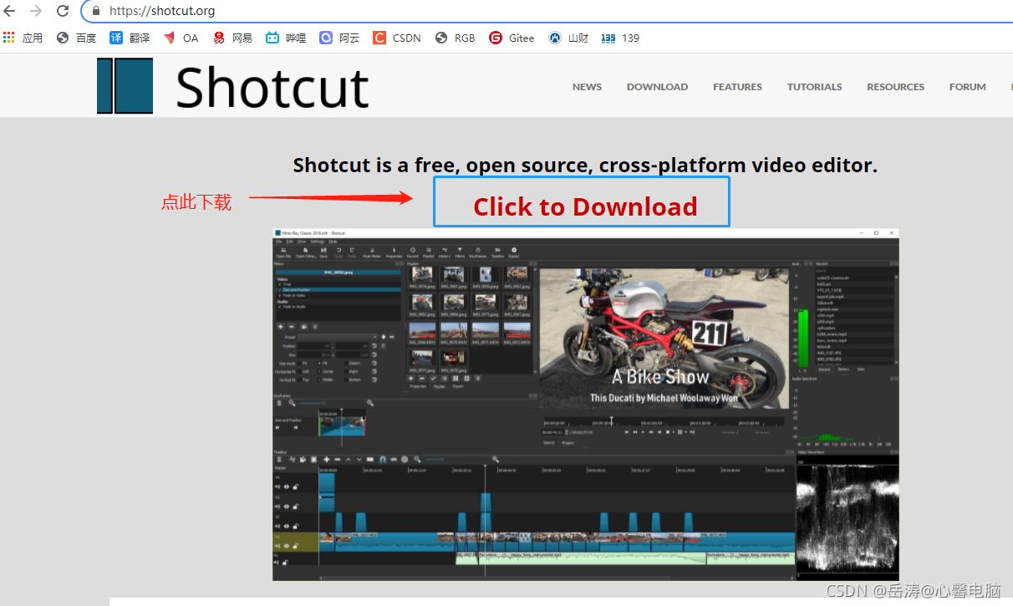
Task: Open the Gitee bookmark
Action: point(512,38)
